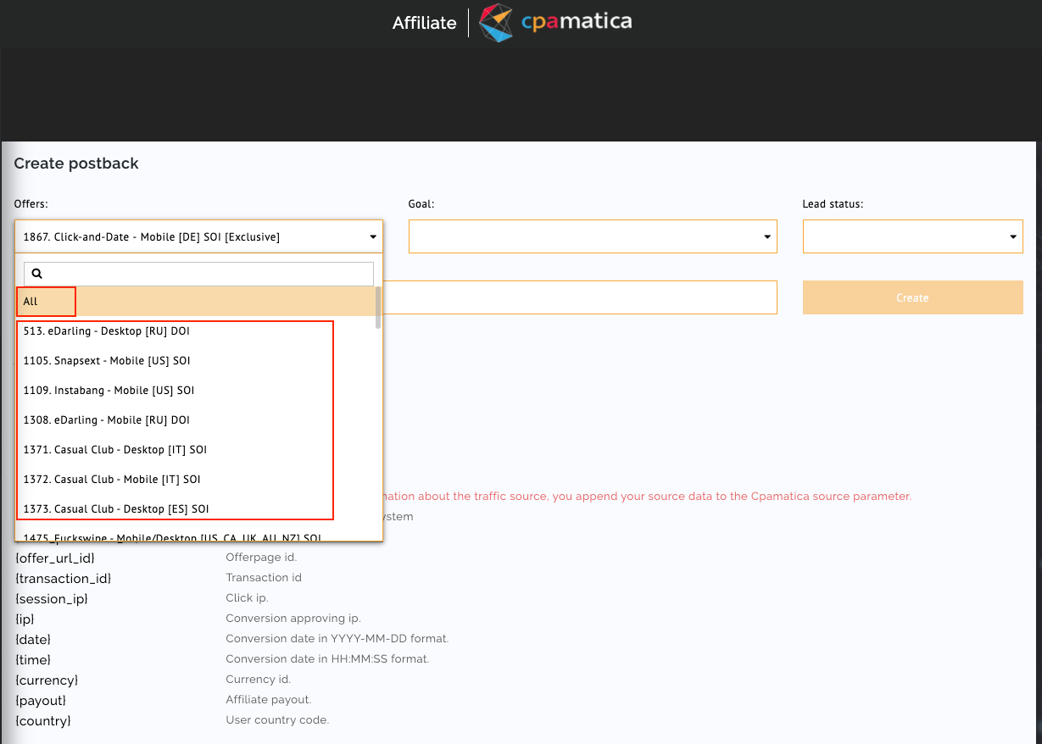Click the cpamatica brand name

[x=577, y=21]
